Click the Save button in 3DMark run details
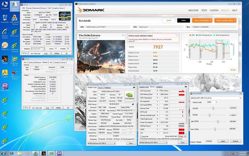The image size is (249, 156). click(184, 20)
